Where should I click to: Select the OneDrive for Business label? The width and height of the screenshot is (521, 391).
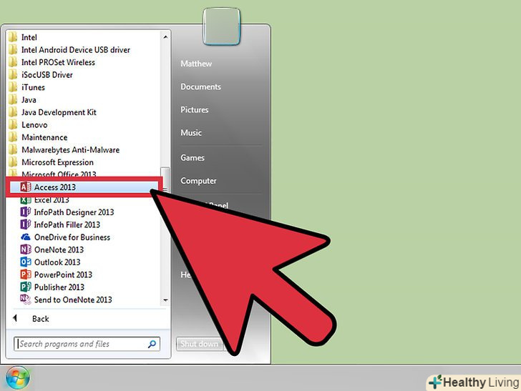point(72,237)
